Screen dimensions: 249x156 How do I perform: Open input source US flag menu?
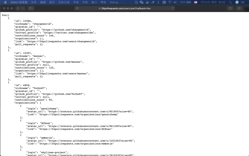pos(196,2)
